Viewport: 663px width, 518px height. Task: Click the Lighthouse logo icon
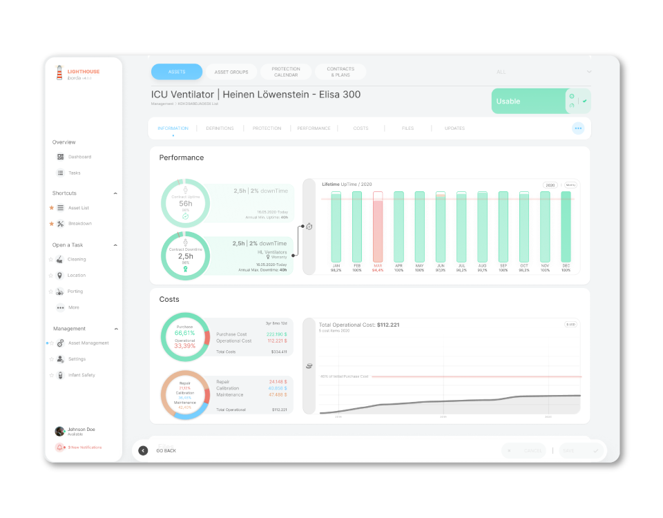coord(59,73)
